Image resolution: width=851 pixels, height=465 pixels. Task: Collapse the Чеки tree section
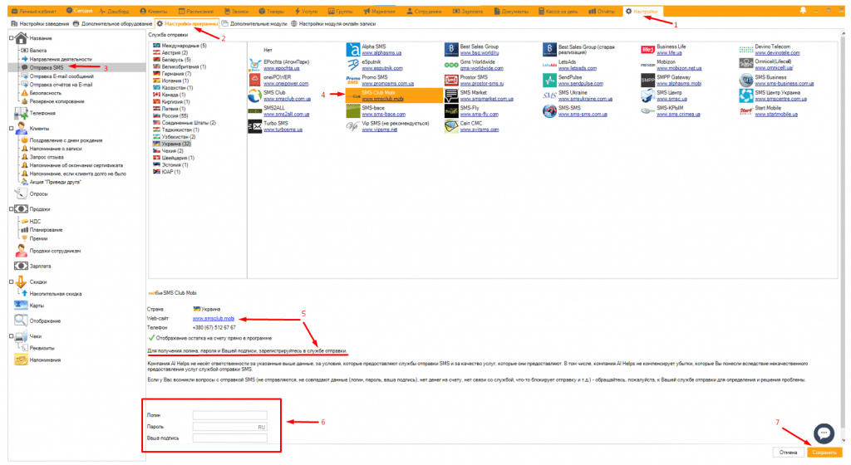pyautogui.click(x=11, y=336)
